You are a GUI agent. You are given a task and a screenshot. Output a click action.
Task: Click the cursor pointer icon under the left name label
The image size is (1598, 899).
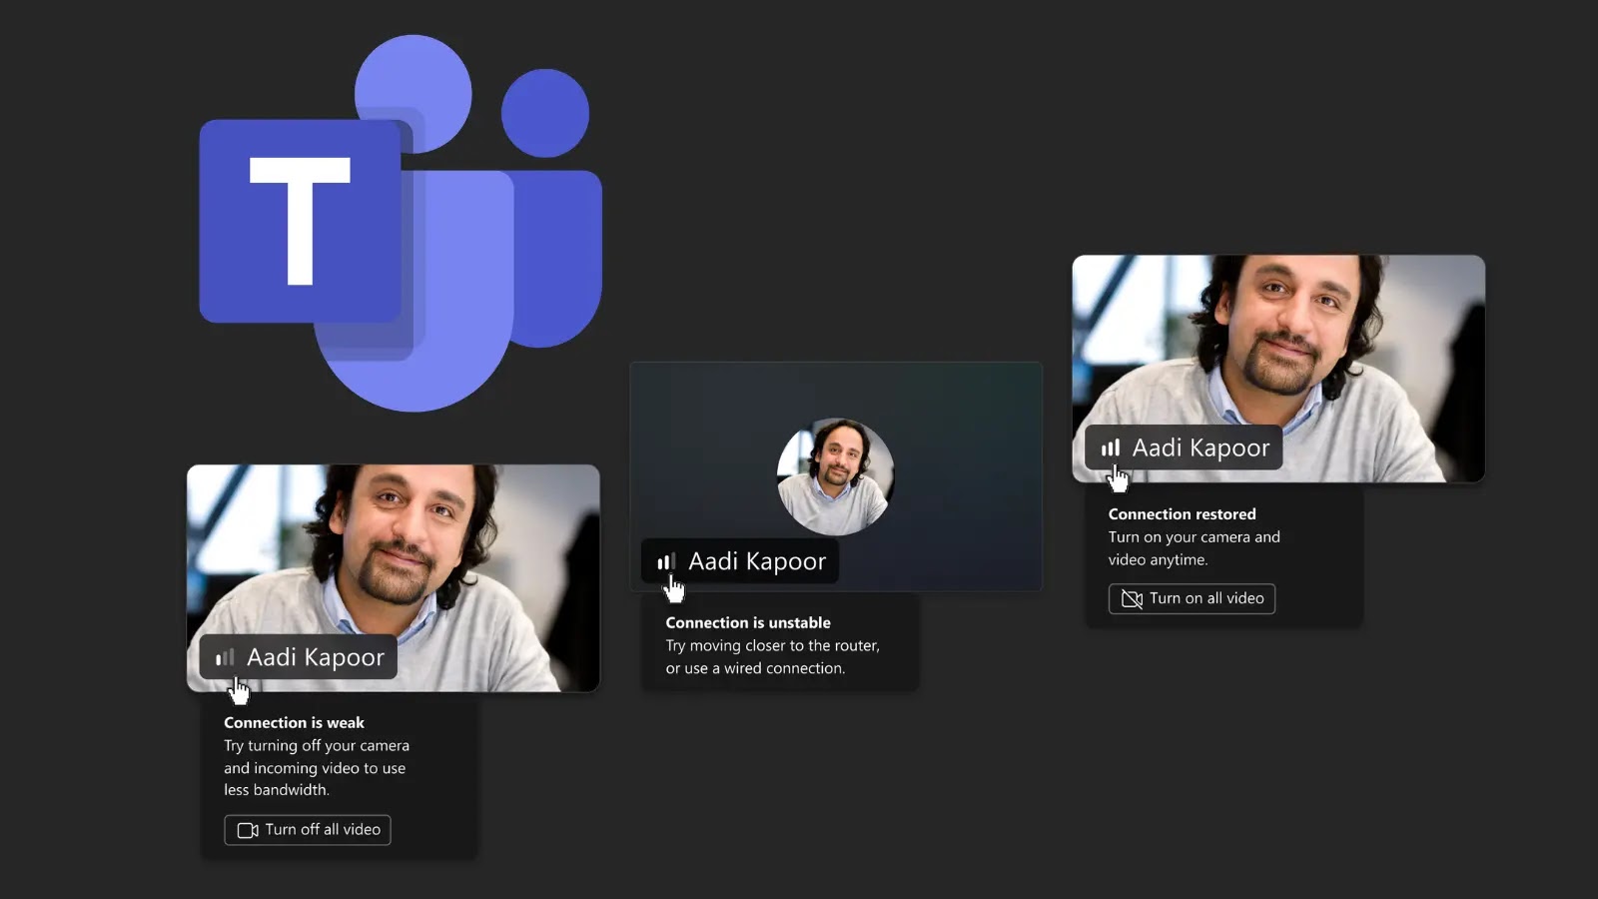click(x=240, y=689)
